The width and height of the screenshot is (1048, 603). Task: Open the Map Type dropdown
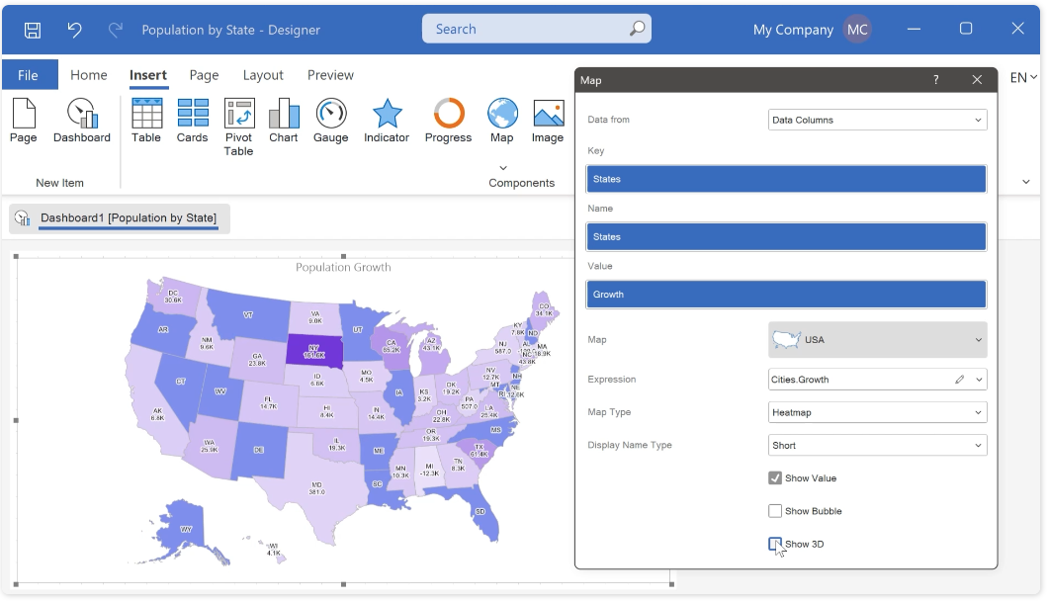pyautogui.click(x=877, y=412)
